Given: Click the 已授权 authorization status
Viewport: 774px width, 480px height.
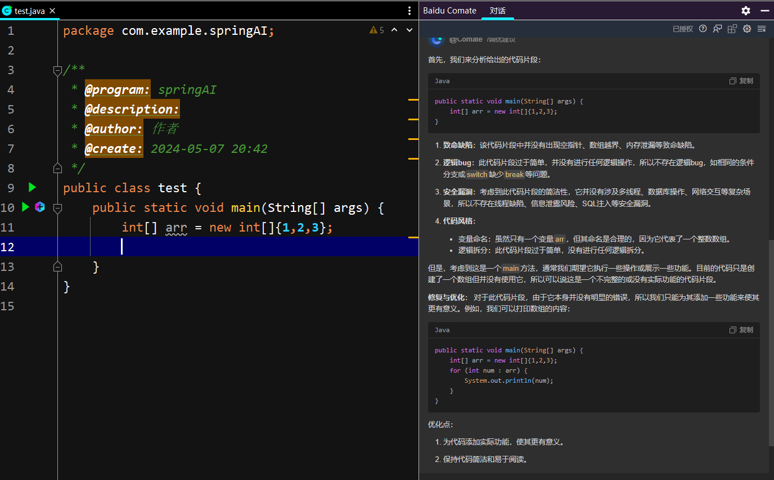Looking at the screenshot, I should point(683,29).
